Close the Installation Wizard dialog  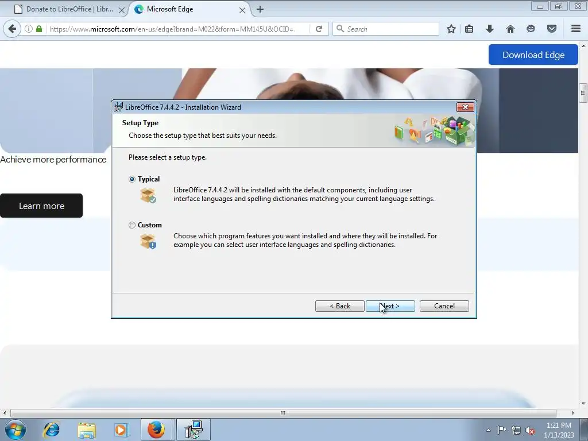465,107
